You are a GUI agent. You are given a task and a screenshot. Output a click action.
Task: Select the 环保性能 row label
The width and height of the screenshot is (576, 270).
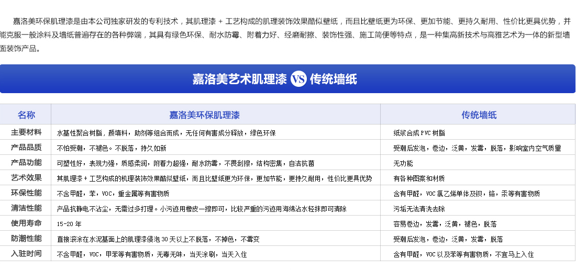[x=26, y=193]
